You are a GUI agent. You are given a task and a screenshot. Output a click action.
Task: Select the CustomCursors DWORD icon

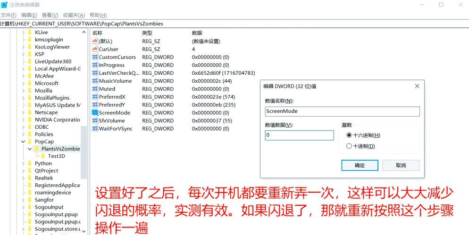pos(95,57)
